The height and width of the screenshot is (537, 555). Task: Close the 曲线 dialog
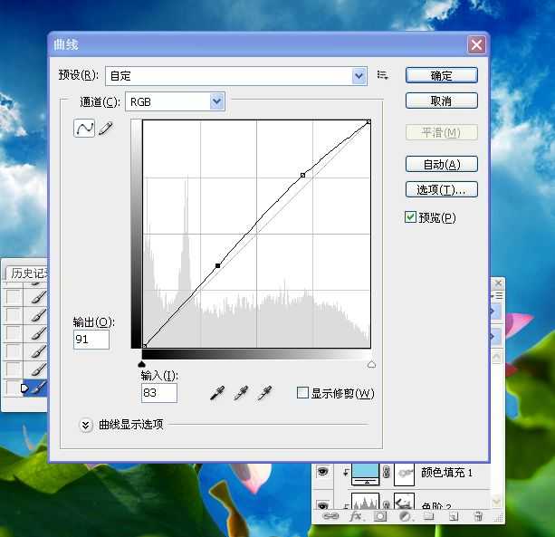[x=476, y=45]
